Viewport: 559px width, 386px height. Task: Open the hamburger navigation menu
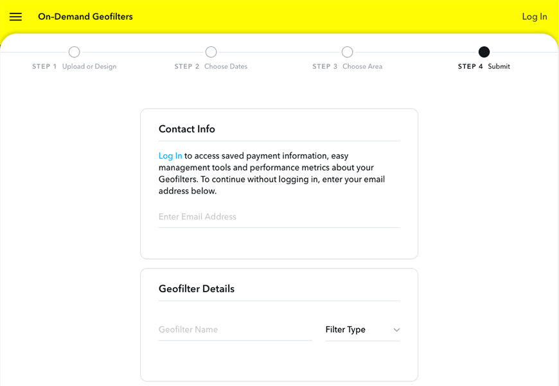(15, 17)
